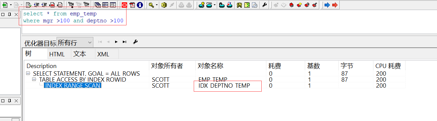Click the yellow checklist with green checks icon
The image size is (437, 121).
pyautogui.click(x=247, y=5)
